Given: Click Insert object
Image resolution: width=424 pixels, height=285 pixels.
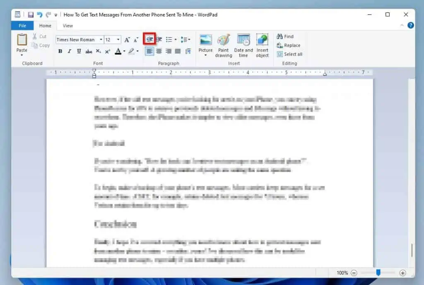Looking at the screenshot, I should 262,46.
